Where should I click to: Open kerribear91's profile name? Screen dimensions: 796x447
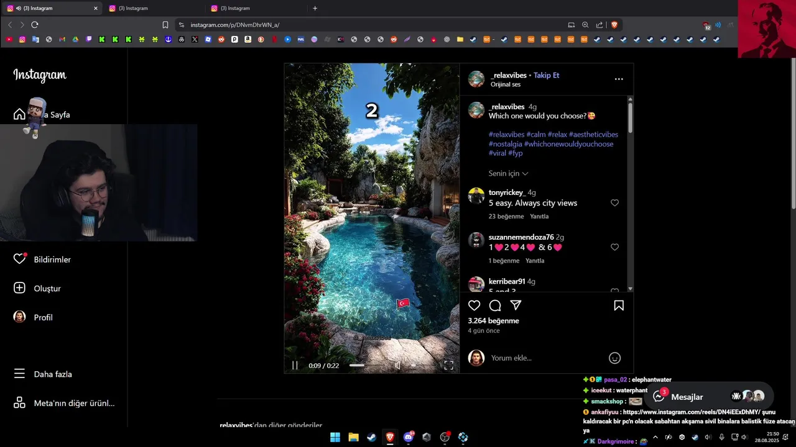click(507, 281)
